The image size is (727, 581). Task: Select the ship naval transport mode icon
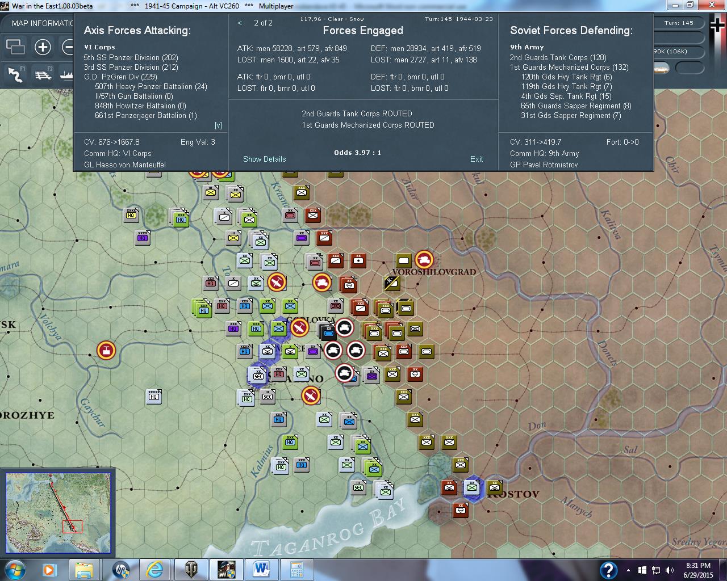click(x=65, y=74)
